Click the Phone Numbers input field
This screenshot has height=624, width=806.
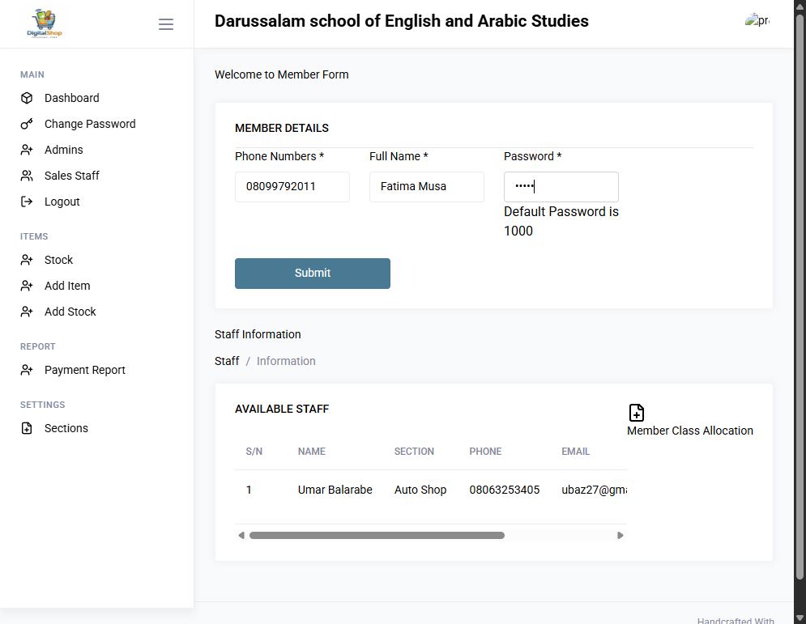(292, 187)
